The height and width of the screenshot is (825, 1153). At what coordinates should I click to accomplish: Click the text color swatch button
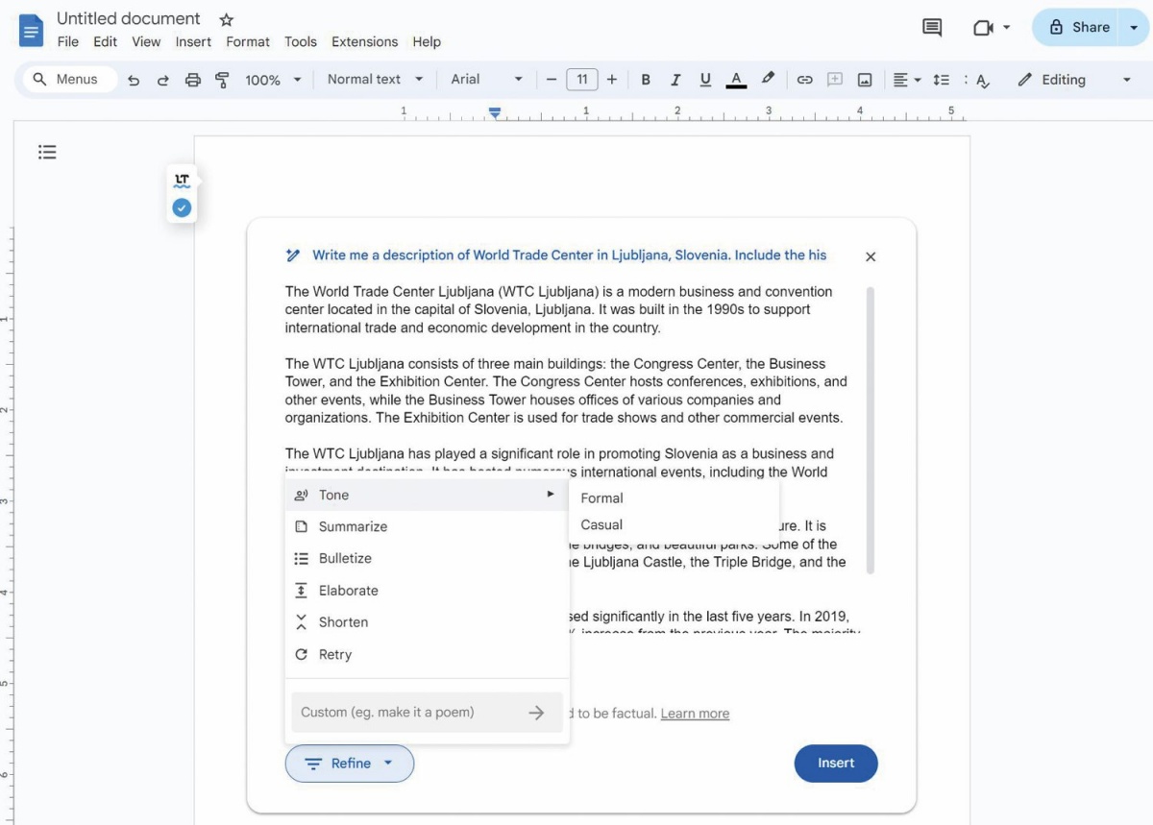coord(736,80)
